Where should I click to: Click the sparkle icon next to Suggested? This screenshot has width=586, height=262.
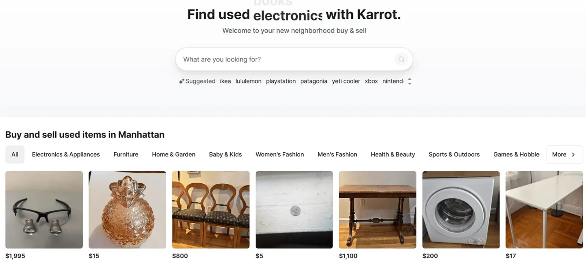click(x=181, y=81)
